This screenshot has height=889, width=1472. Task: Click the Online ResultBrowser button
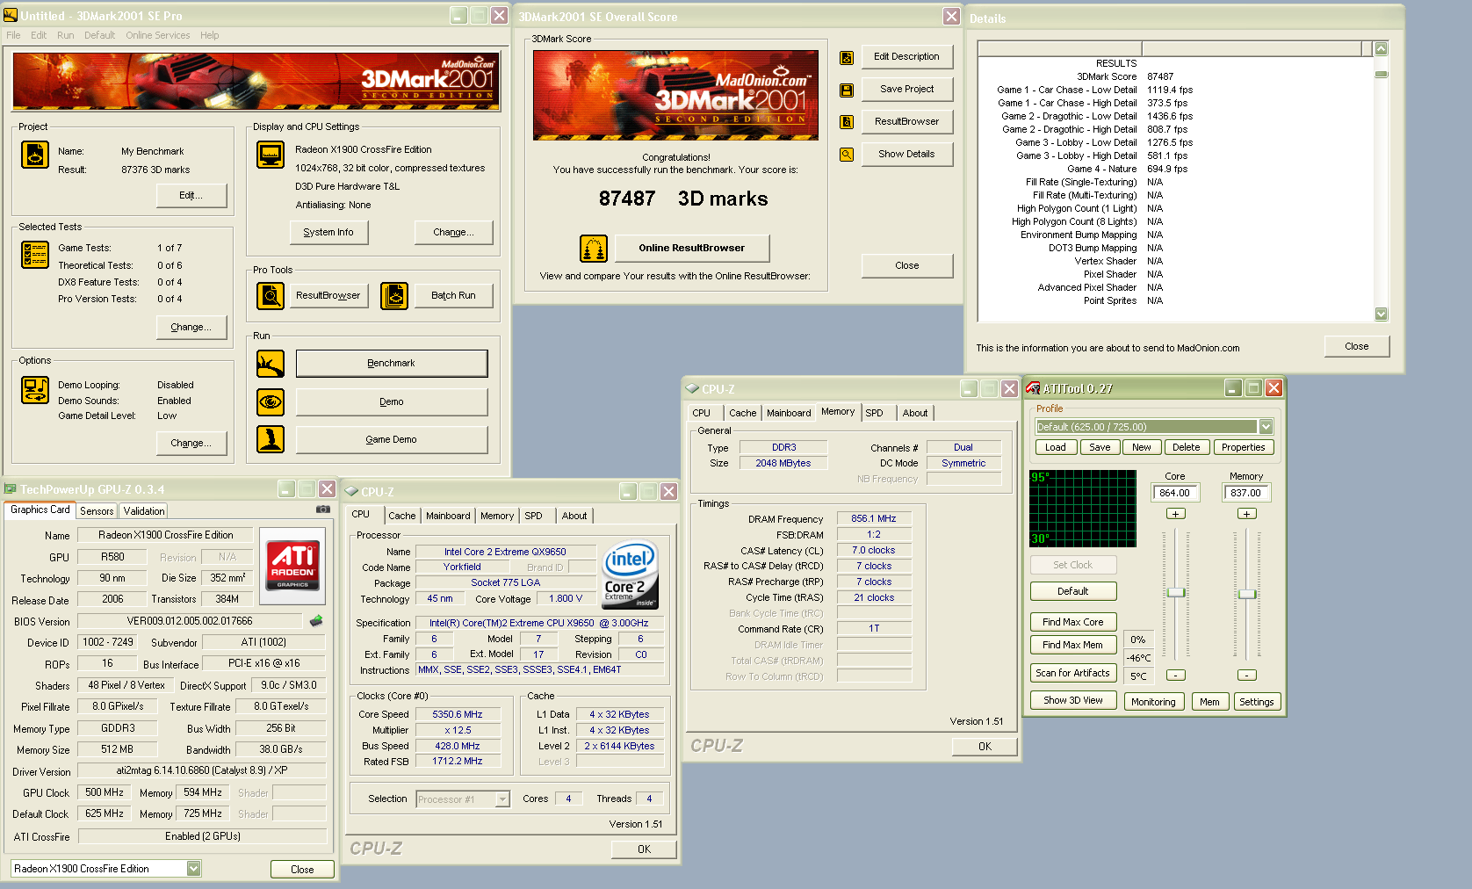692,249
